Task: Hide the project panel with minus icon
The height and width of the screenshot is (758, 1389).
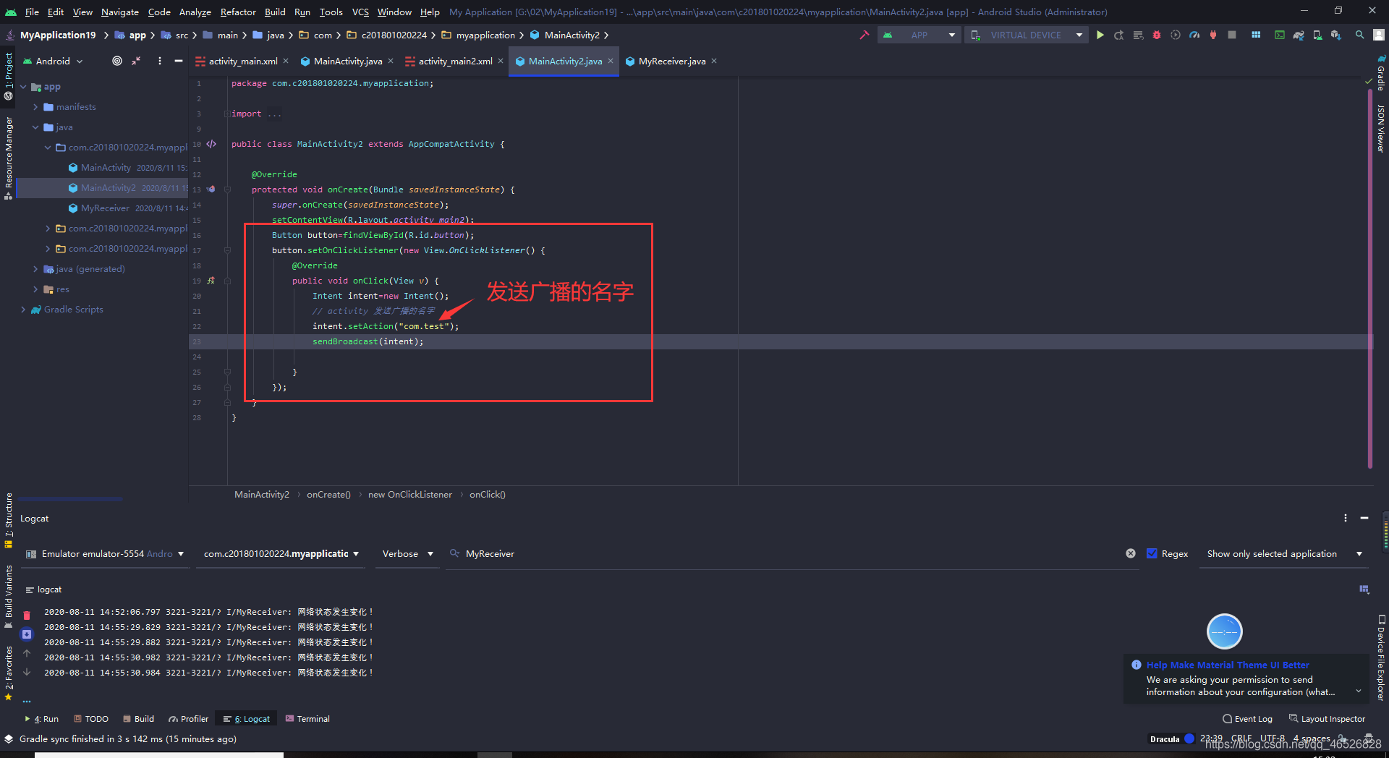Action: coord(179,61)
